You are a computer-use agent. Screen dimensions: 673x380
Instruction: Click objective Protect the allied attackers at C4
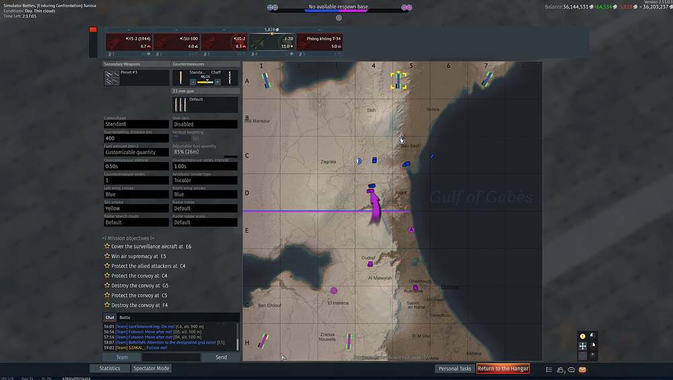(145, 266)
